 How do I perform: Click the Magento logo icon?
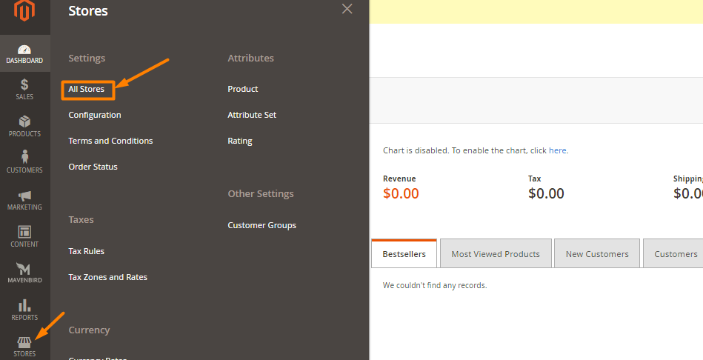24,10
